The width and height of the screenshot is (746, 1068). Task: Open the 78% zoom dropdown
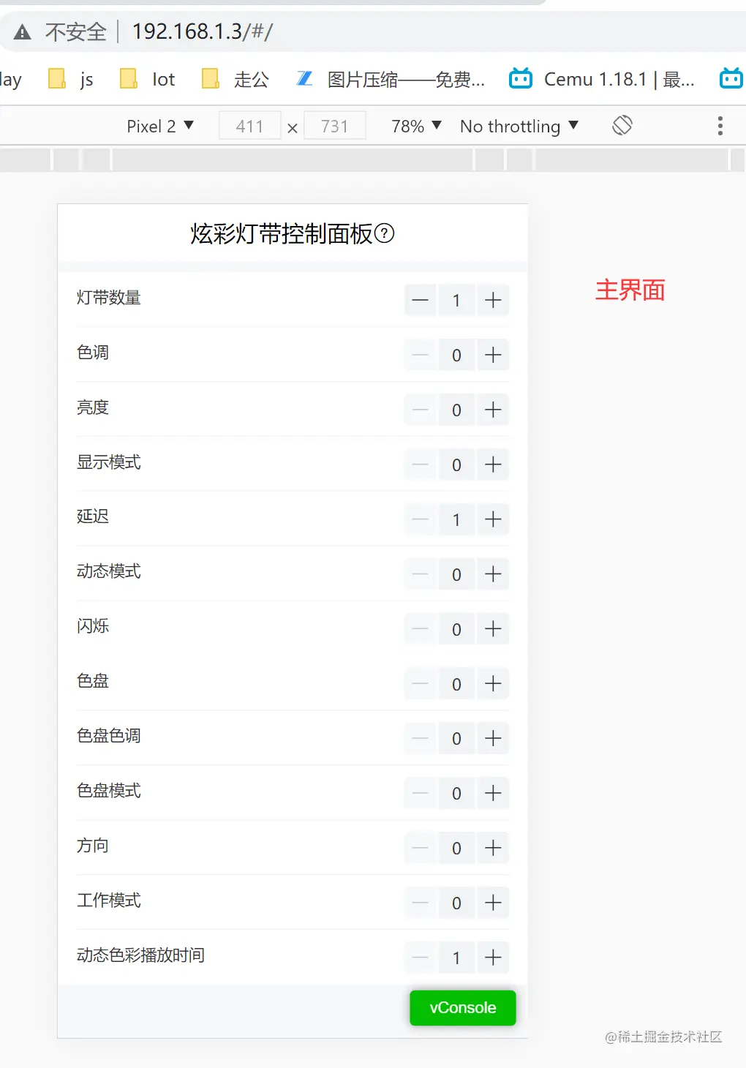click(416, 127)
